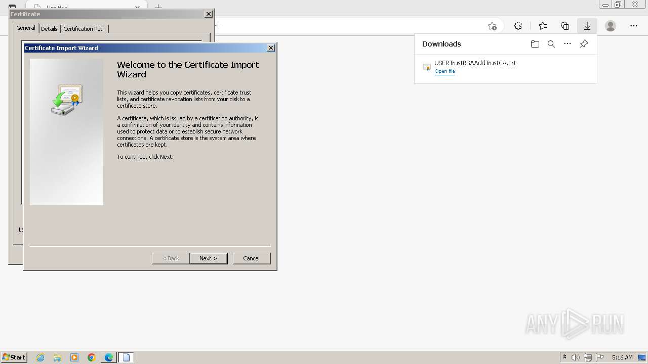Click the taskbar clock 5:16 AM
The width and height of the screenshot is (648, 364).
pos(622,357)
